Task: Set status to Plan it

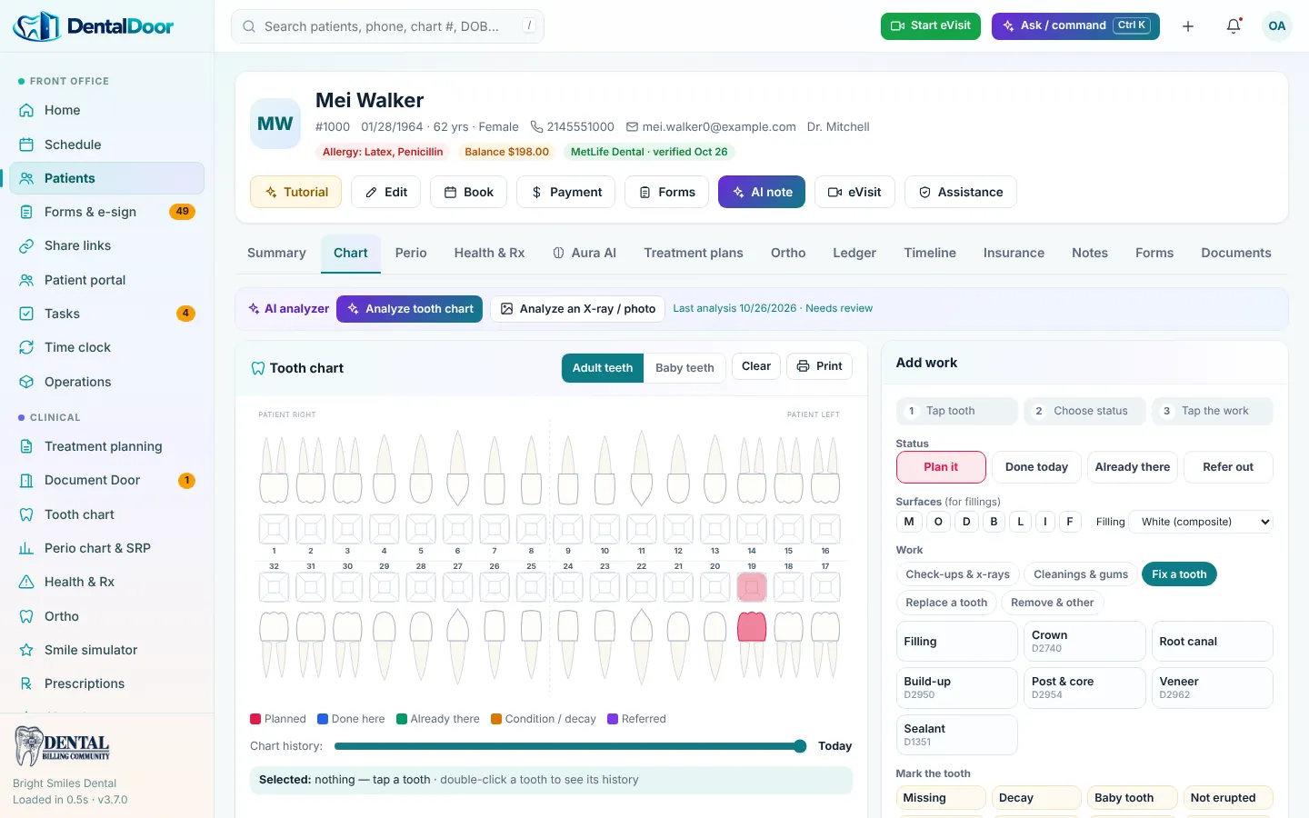Action: tap(941, 467)
